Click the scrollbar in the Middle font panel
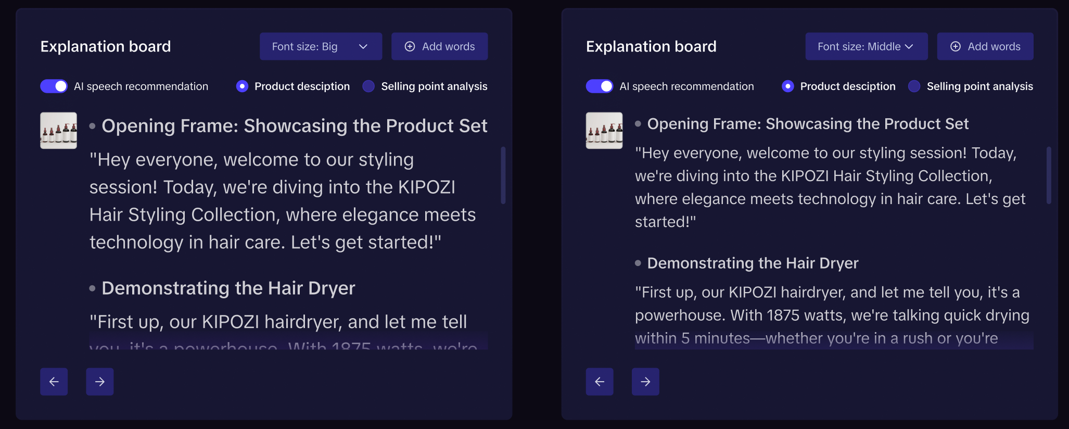This screenshot has height=429, width=1069. click(1049, 175)
